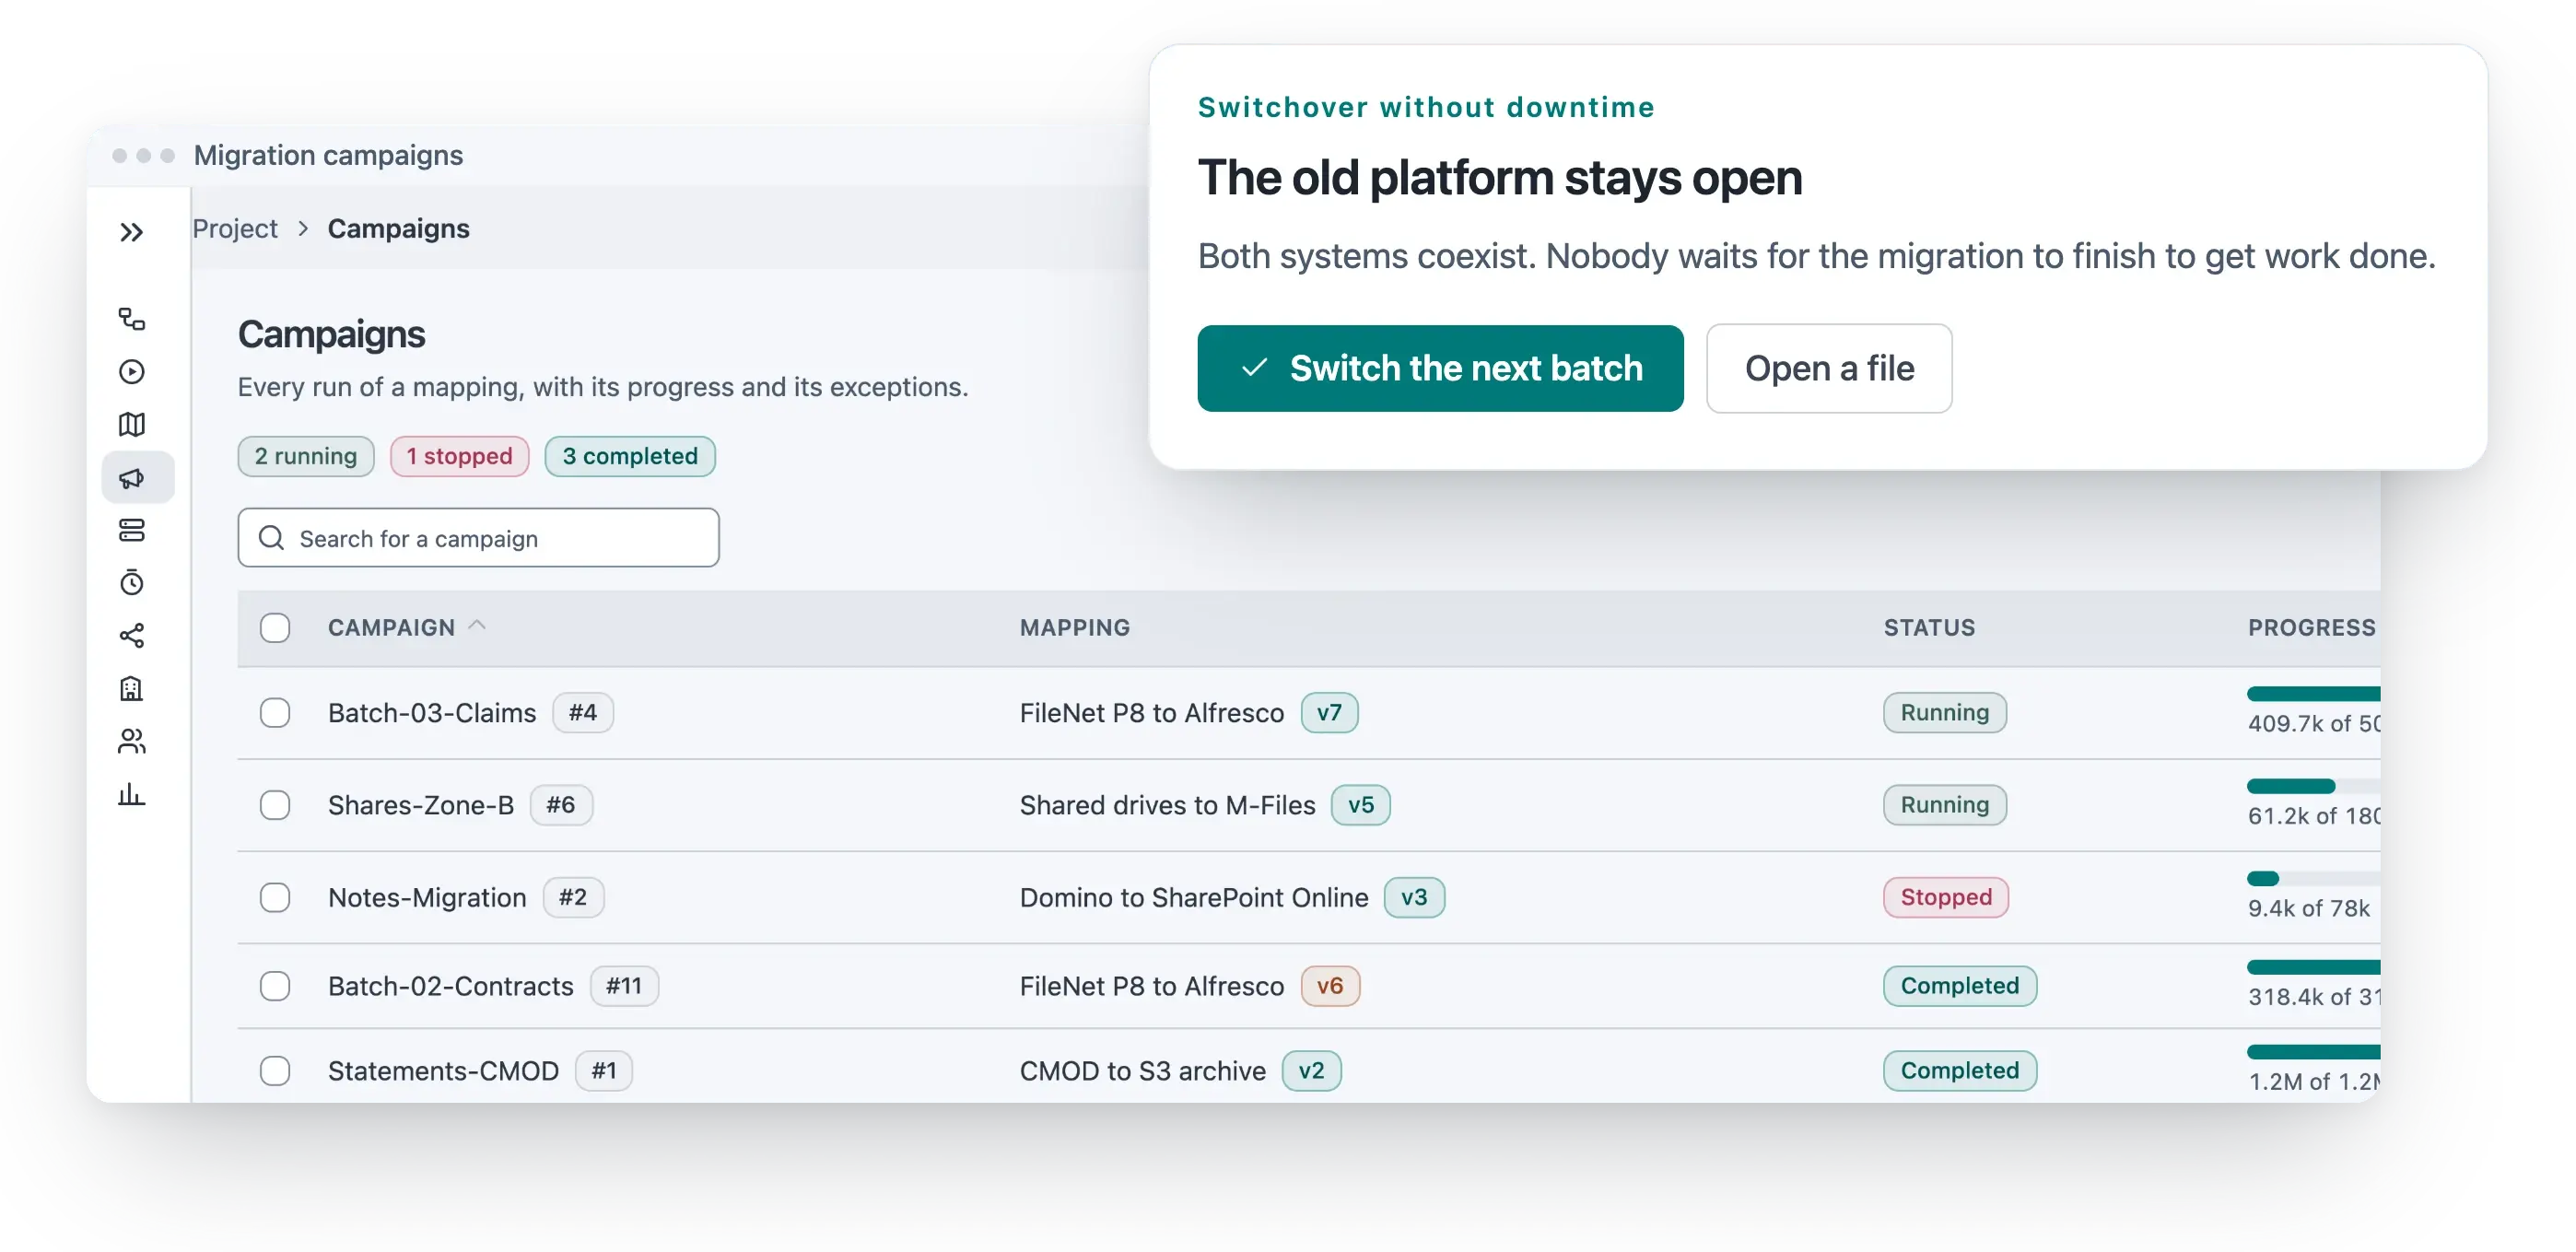Open the play circle sidebar icon
This screenshot has height=1252, width=2576.
tap(131, 372)
